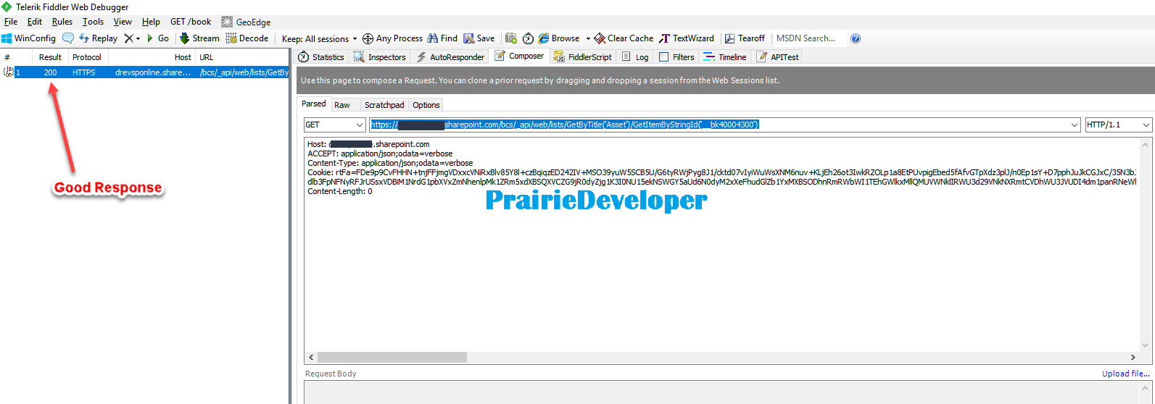Click the camera screenshot icon

pyautogui.click(x=511, y=38)
